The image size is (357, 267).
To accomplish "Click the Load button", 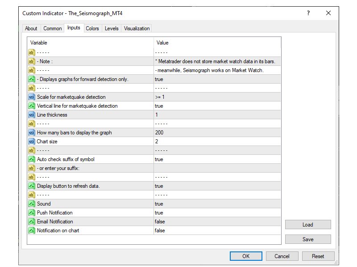I will point(308,225).
